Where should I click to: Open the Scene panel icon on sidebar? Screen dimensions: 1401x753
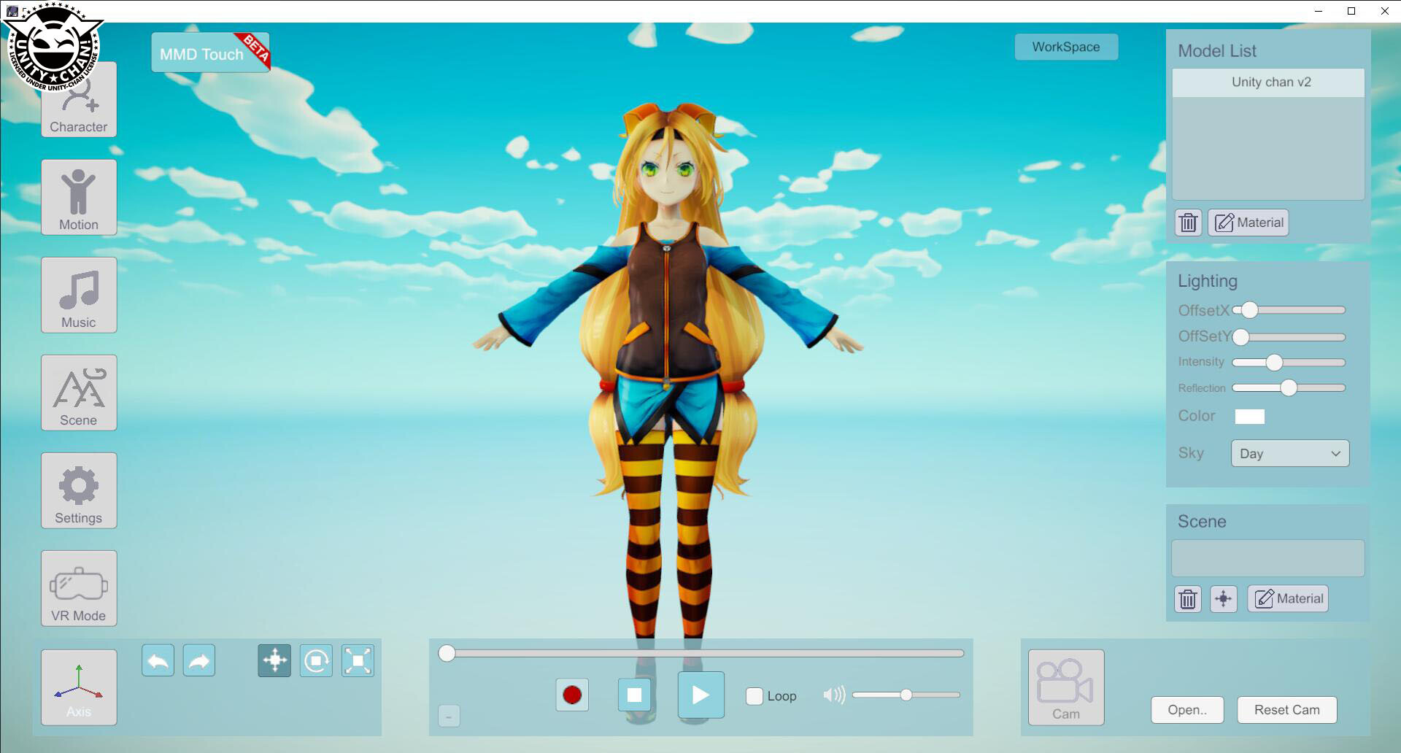click(x=78, y=393)
